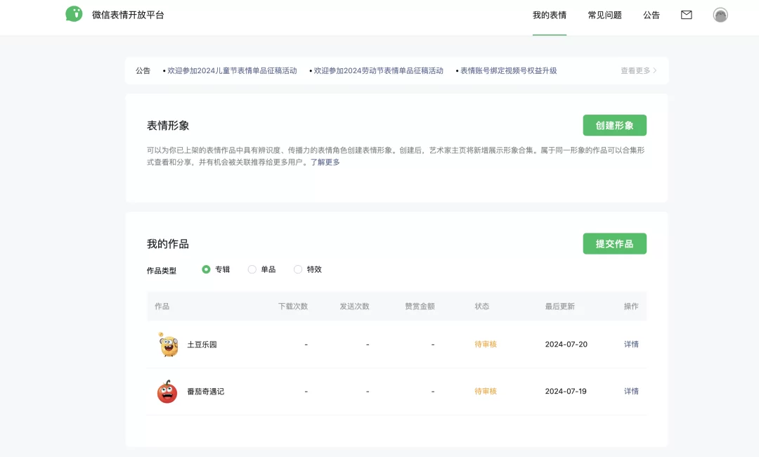
Task: Open 2024儿童节表情单品征稿活动 announcement
Action: pyautogui.click(x=232, y=70)
